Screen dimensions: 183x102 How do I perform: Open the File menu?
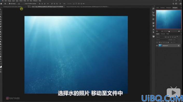click(3, 1)
